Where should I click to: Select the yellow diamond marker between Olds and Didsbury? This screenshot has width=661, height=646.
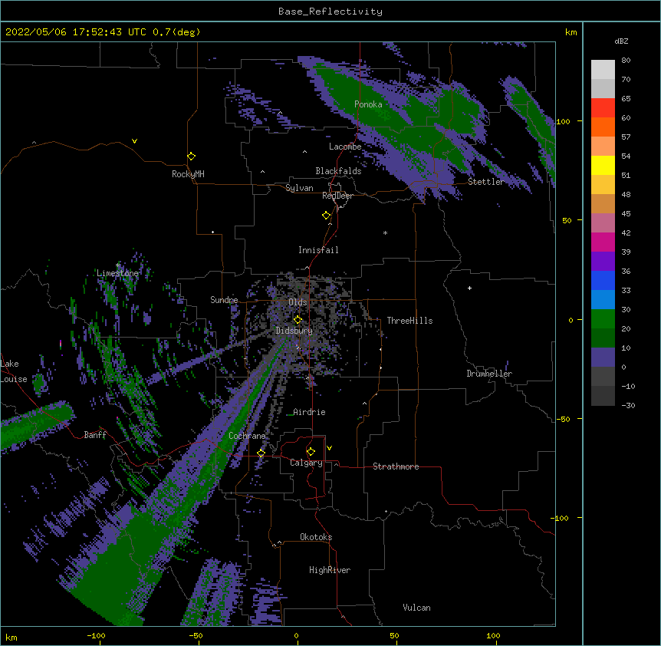298,319
